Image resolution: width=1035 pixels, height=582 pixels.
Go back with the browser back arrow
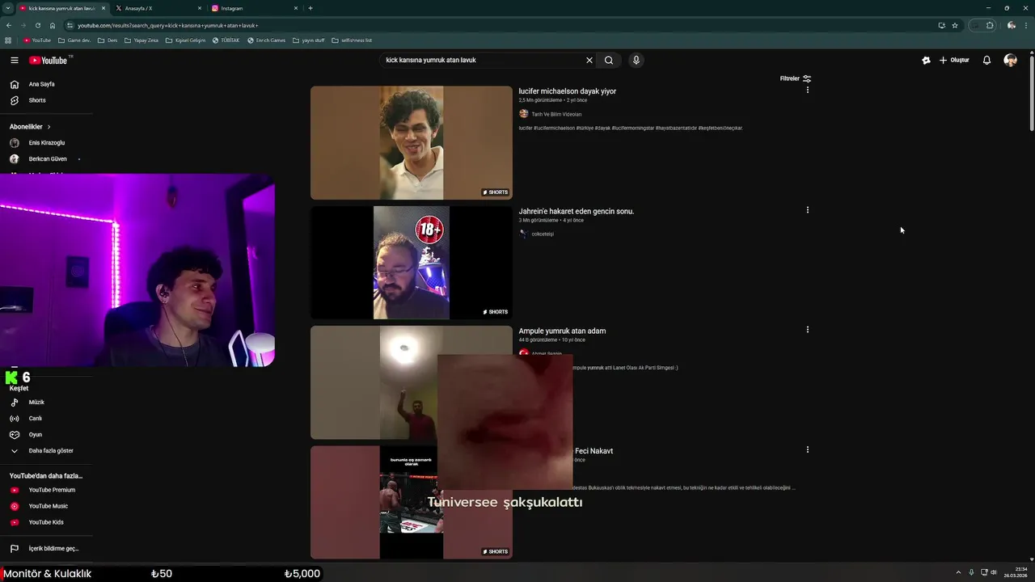pyautogui.click(x=8, y=25)
